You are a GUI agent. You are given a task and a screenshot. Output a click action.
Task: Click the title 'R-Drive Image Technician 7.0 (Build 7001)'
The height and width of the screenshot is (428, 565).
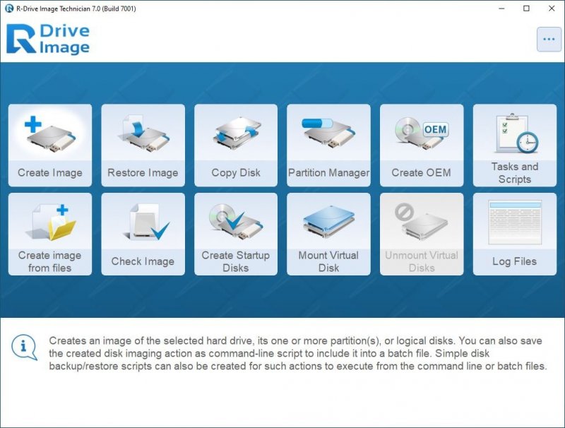(76, 8)
